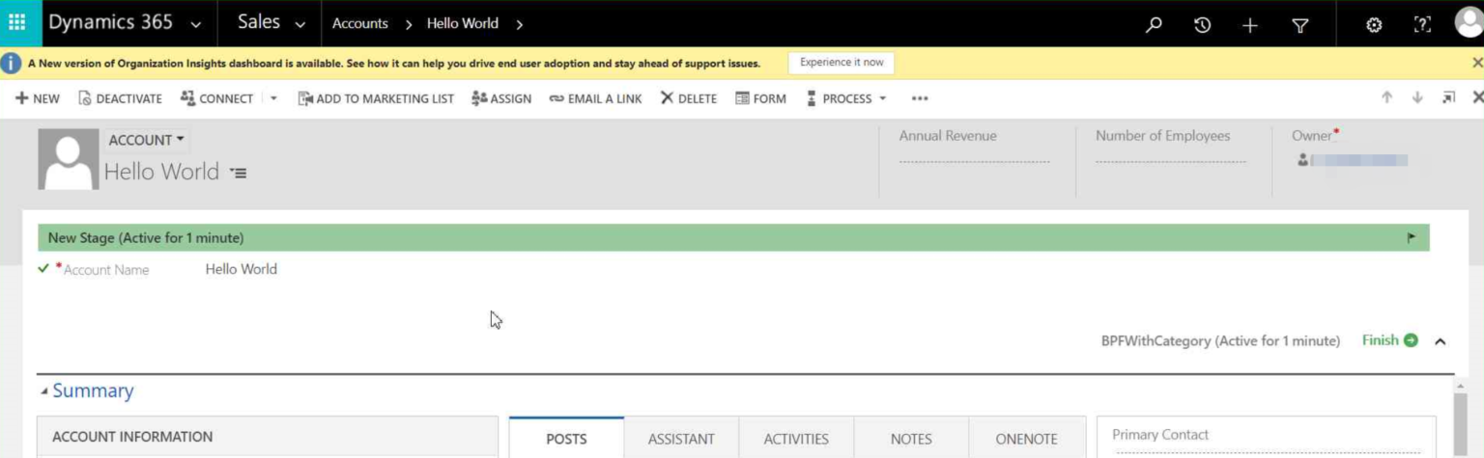Switch to the NOTES tab
This screenshot has height=458, width=1484.
[x=911, y=439]
